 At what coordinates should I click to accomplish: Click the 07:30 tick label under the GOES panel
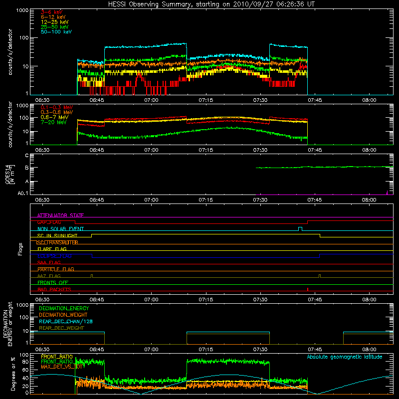(260, 200)
